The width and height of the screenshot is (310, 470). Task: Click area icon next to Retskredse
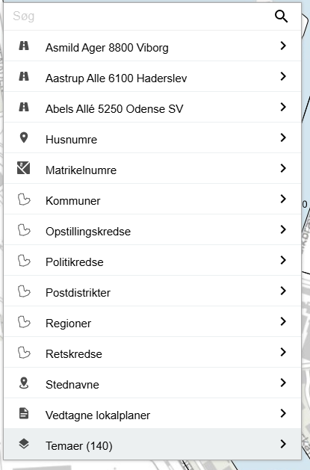[x=24, y=353]
